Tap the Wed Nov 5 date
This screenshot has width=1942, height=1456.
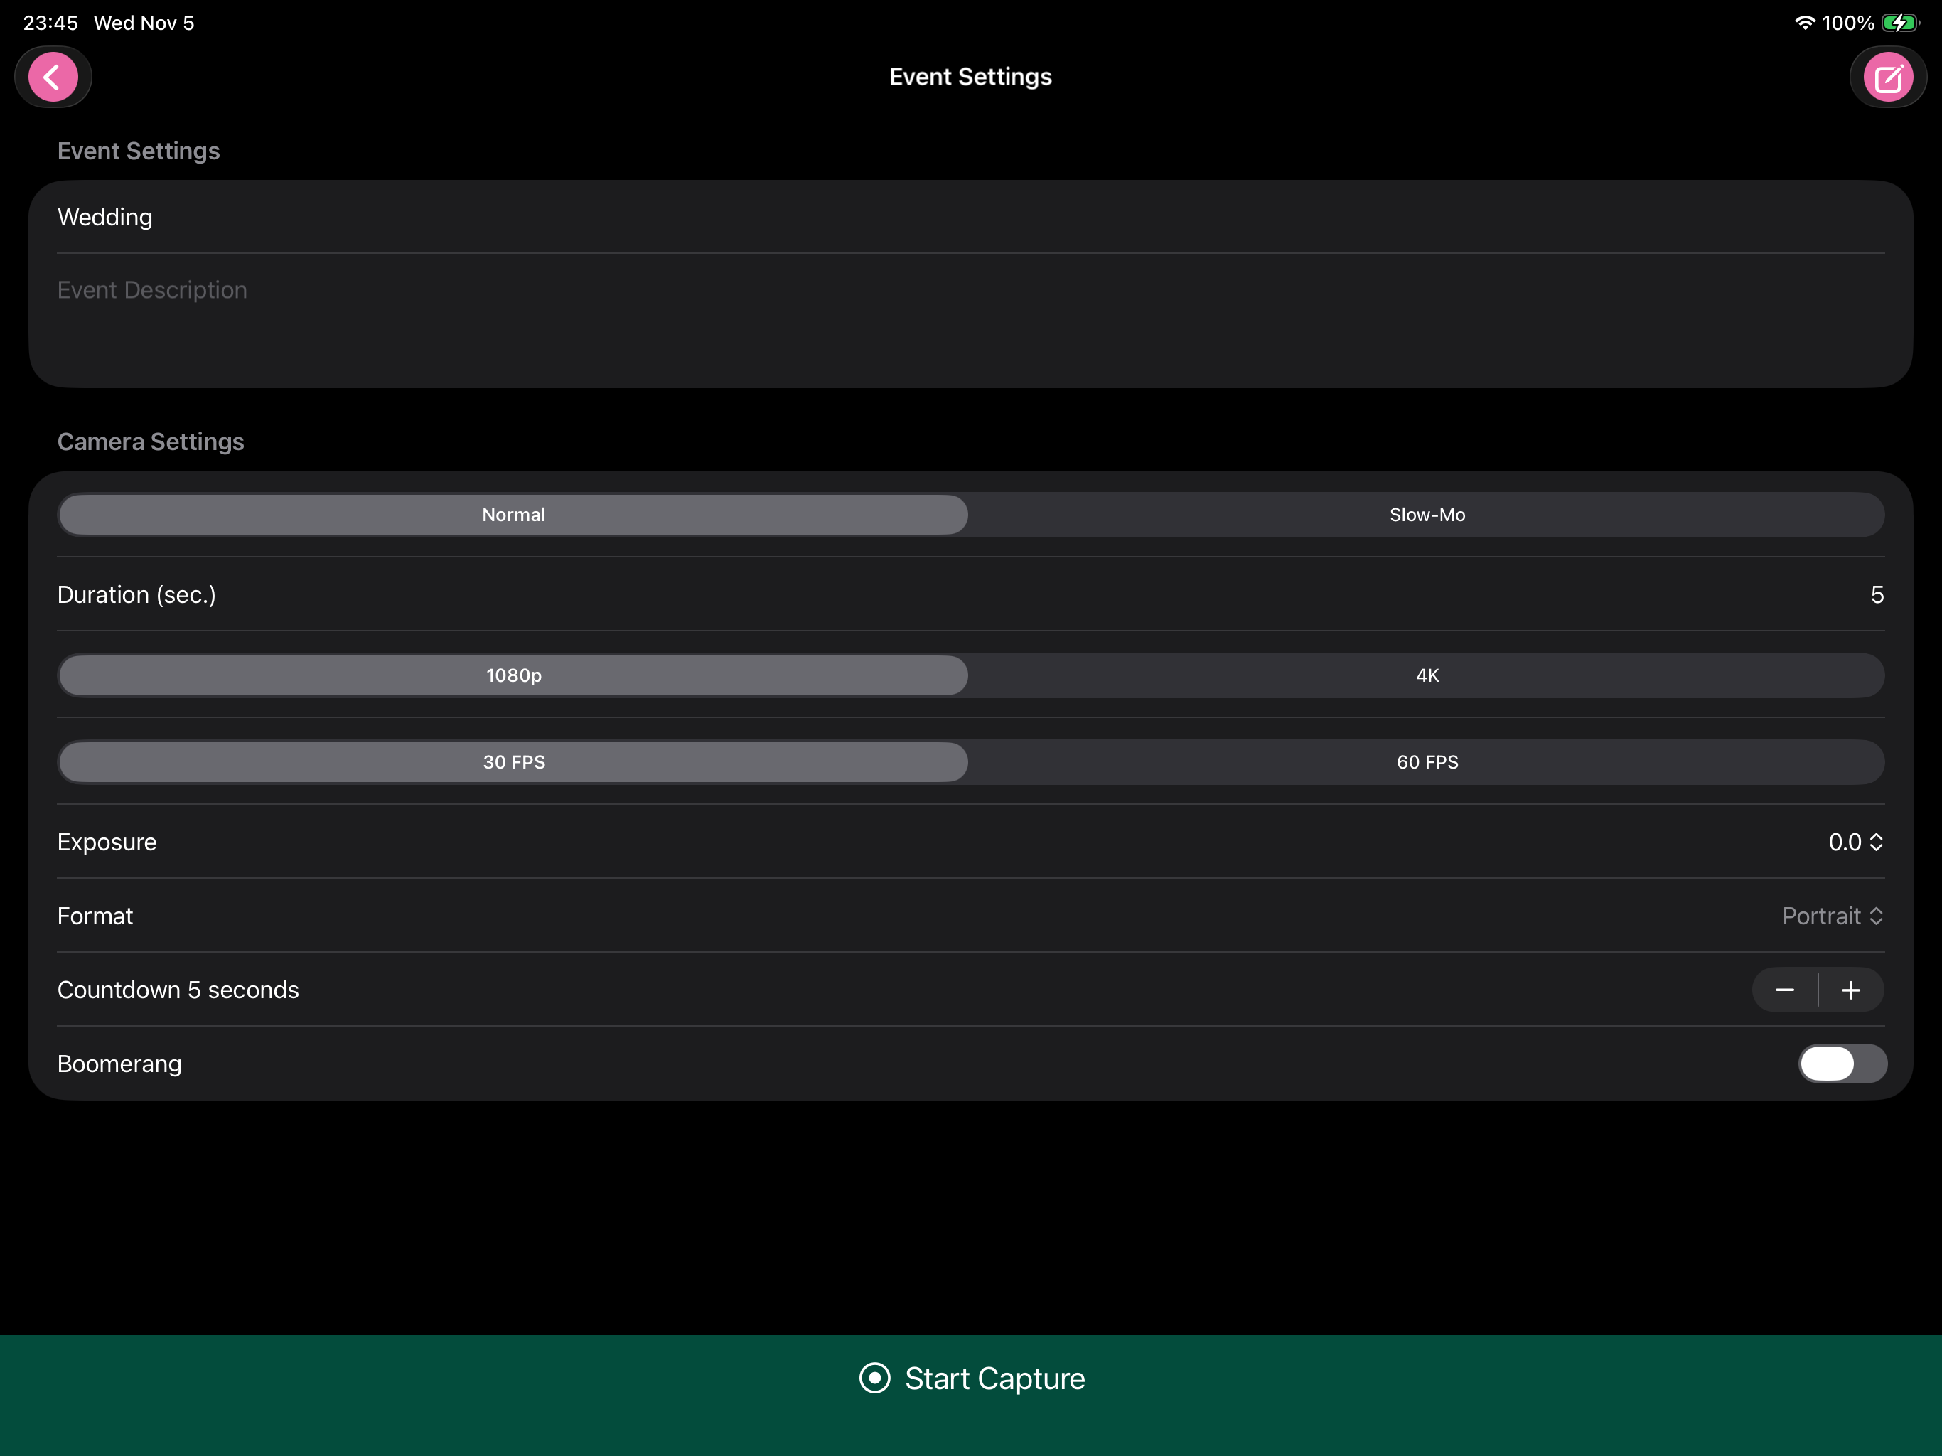[144, 23]
